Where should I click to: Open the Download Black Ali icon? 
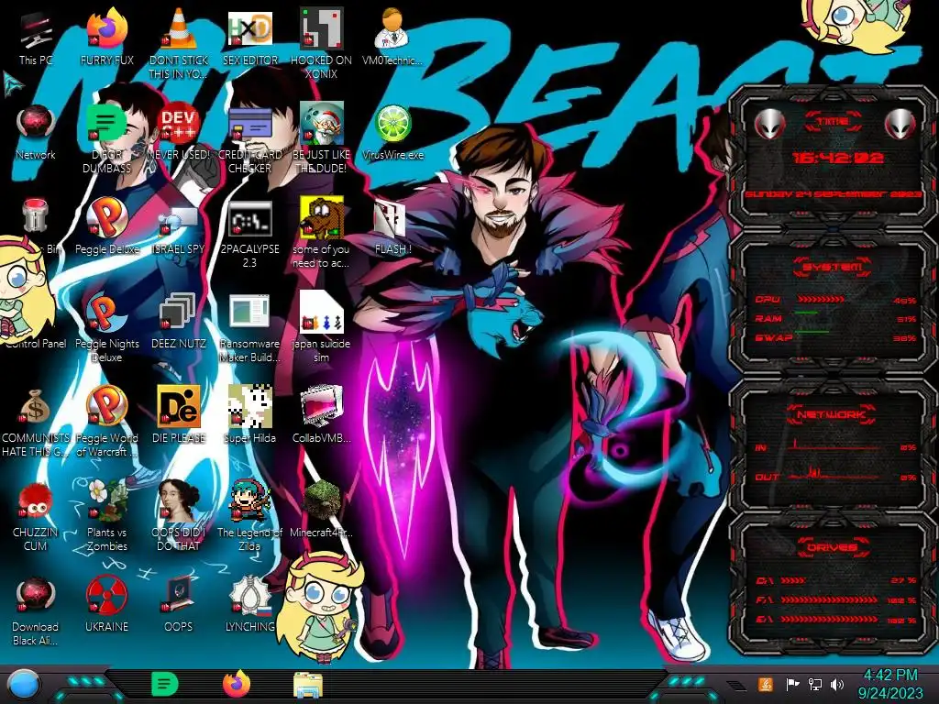tap(36, 611)
